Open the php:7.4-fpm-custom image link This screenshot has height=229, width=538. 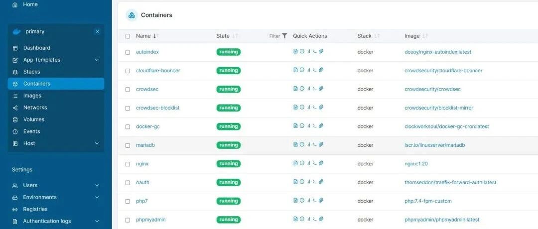click(428, 201)
